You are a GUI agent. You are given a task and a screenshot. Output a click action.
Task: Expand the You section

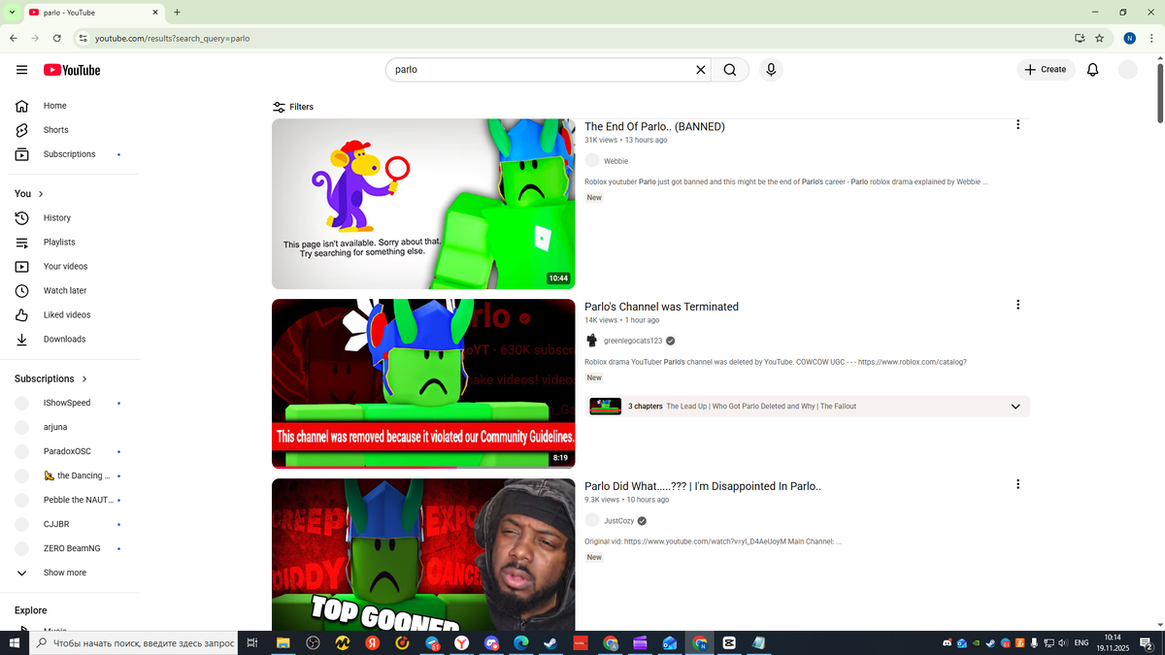pyautogui.click(x=29, y=194)
